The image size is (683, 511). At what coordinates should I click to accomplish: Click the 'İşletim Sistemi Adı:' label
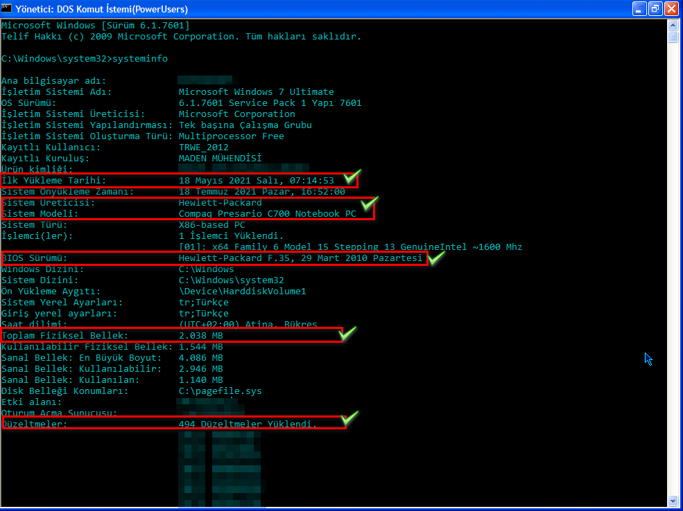click(x=57, y=92)
